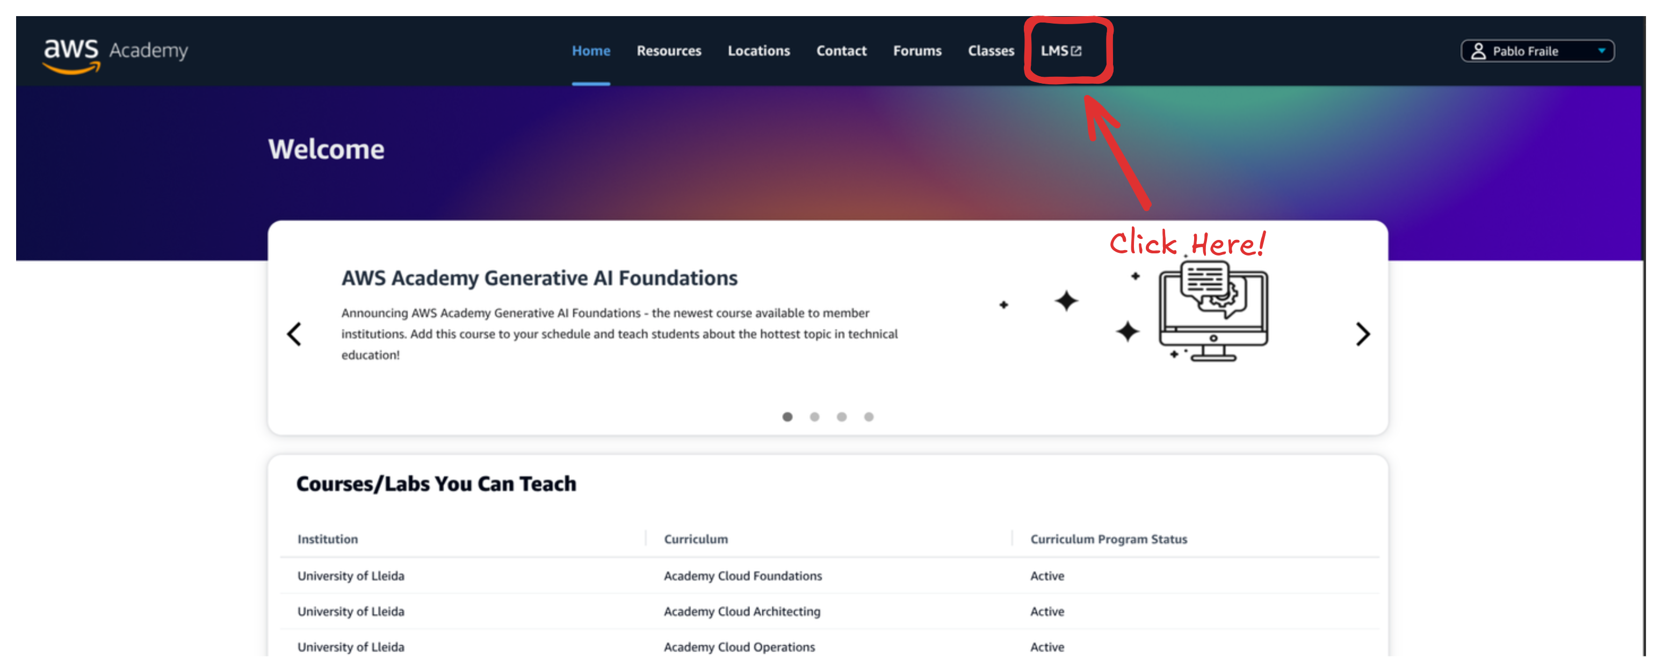Advance to the next carousel slide
Image resolution: width=1662 pixels, height=672 pixels.
point(1362,334)
